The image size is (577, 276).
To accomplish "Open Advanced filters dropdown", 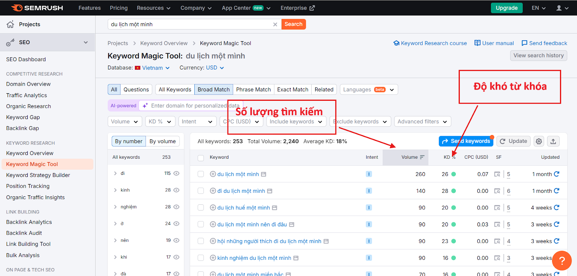I will pos(422,122).
